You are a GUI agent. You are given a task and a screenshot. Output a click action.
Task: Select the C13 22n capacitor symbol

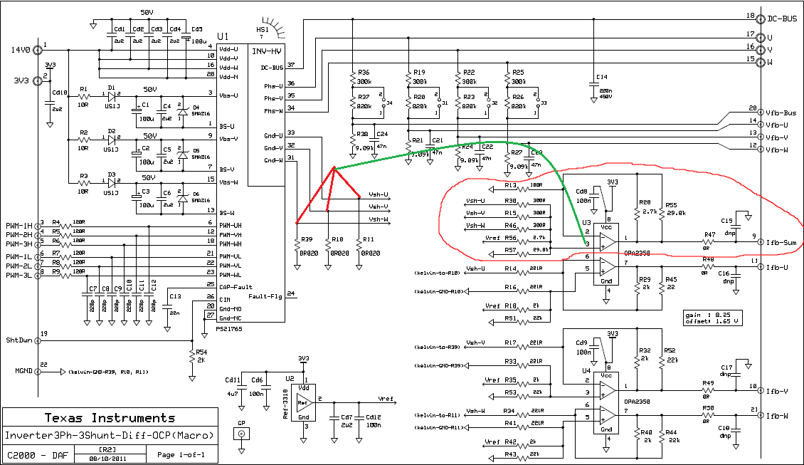(x=167, y=306)
